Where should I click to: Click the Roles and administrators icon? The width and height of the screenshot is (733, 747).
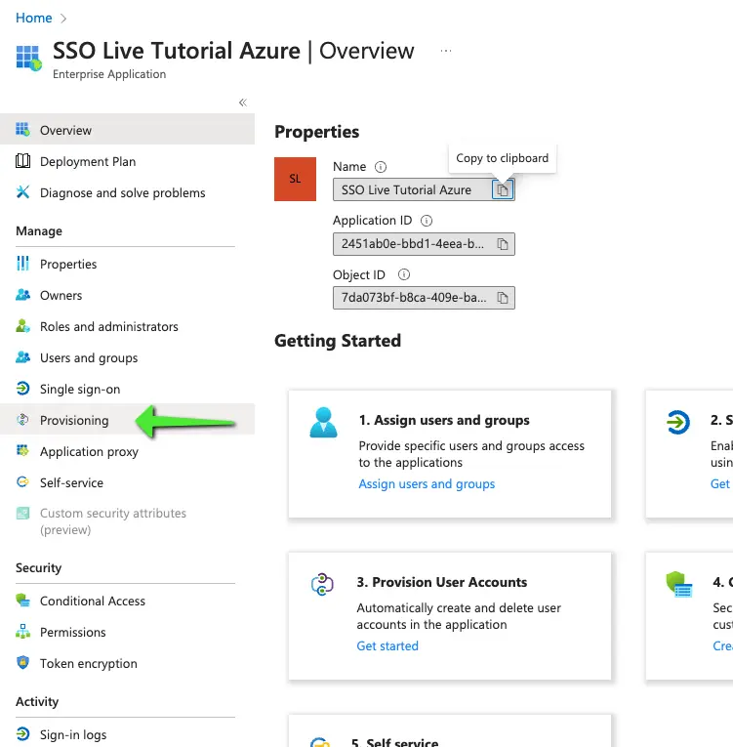coord(22,326)
